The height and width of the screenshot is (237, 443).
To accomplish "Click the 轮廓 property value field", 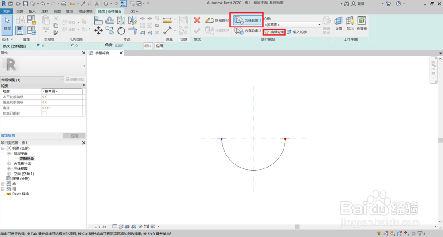I will coord(62,92).
